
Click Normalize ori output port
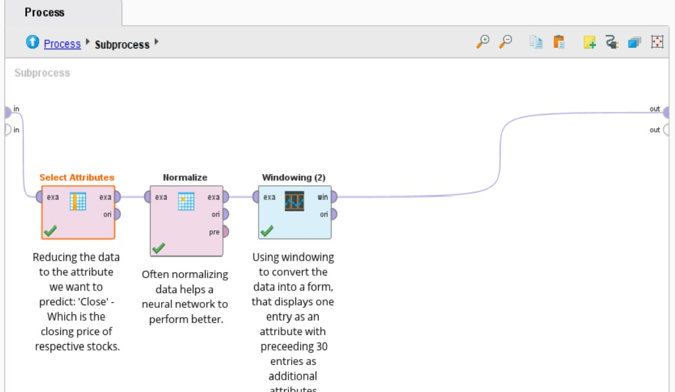[x=226, y=214]
